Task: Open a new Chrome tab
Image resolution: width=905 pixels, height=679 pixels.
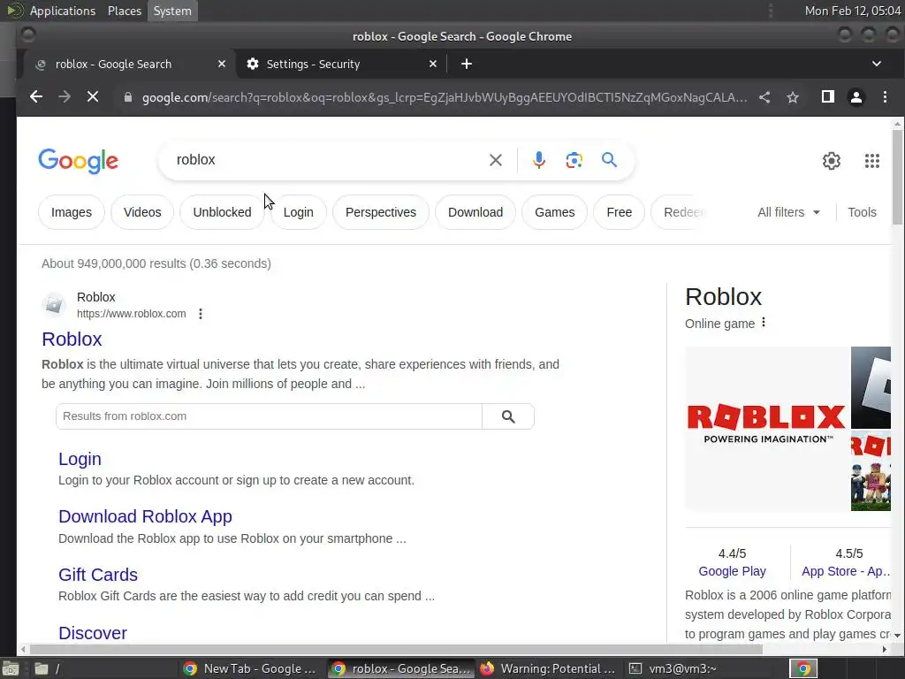Action: coord(467,64)
